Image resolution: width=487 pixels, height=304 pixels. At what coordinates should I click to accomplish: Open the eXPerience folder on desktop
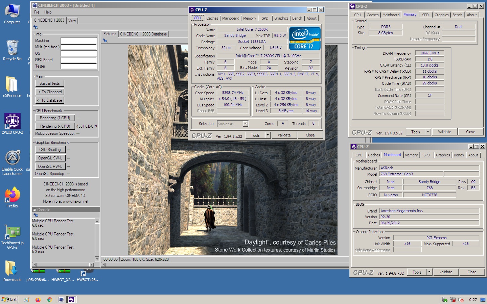[x=12, y=86]
